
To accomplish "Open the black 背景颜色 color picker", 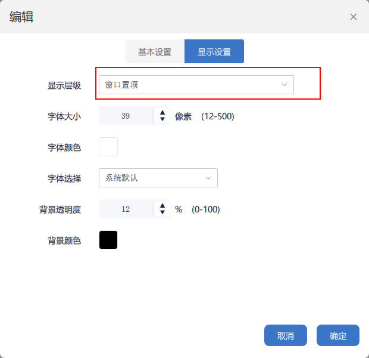I will [x=108, y=240].
